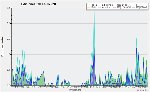Click the 9 h x-axis label
The height and width of the screenshot is (92, 150).
point(63,87)
